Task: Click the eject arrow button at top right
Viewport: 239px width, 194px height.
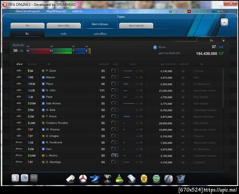Action: click(x=224, y=22)
